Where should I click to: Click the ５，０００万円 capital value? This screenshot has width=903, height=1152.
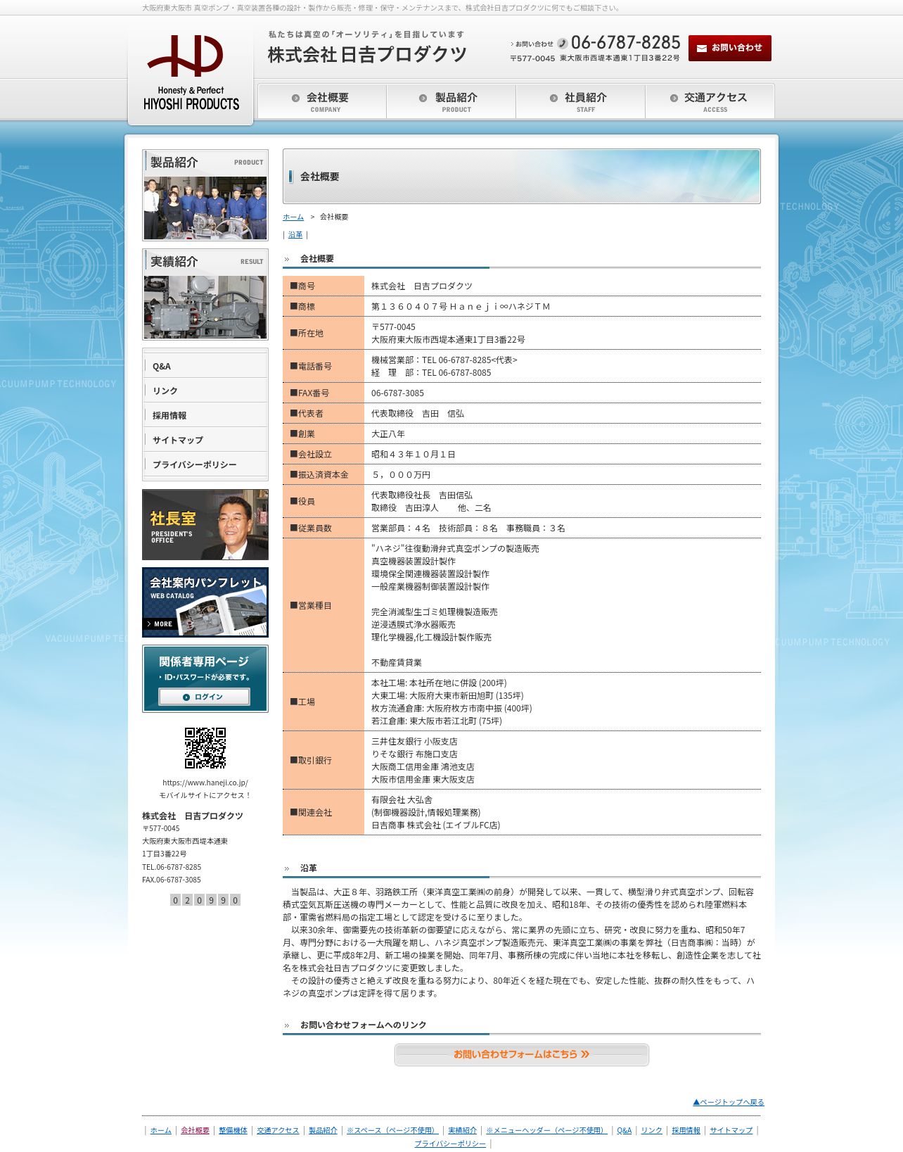pyautogui.click(x=401, y=475)
